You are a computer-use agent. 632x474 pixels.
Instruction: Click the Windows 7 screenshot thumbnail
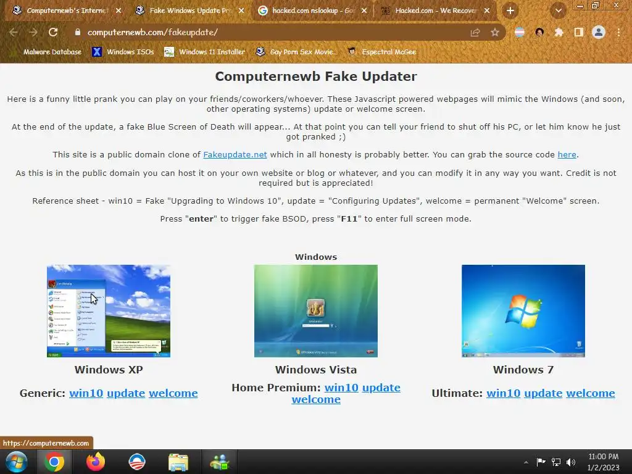pos(523,311)
